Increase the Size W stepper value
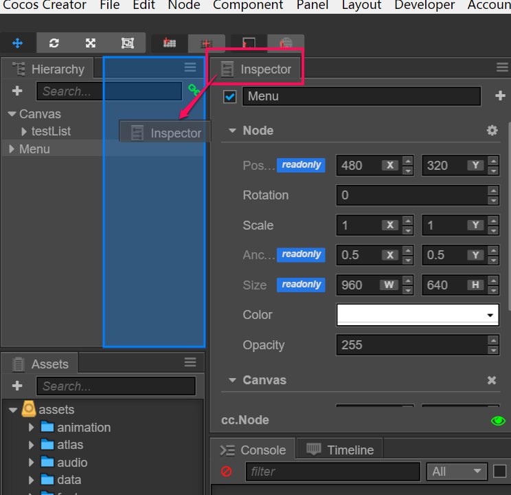The height and width of the screenshot is (495, 511). tap(408, 280)
